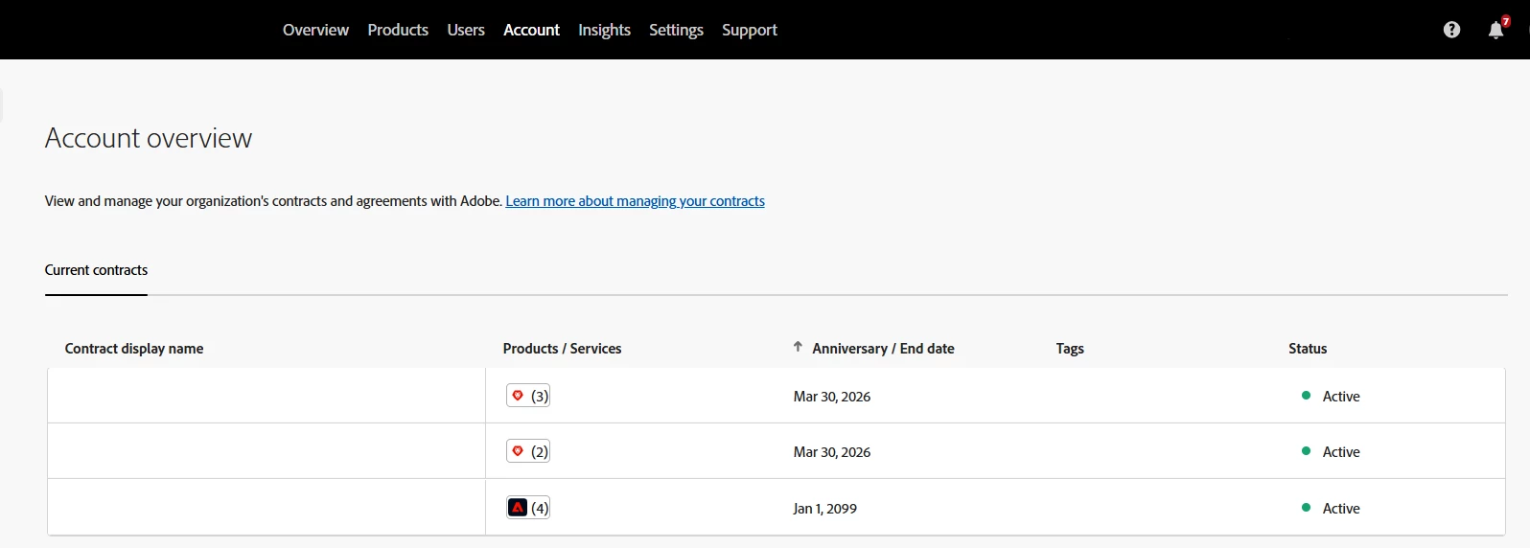Go to the Settings menu item

pos(676,30)
